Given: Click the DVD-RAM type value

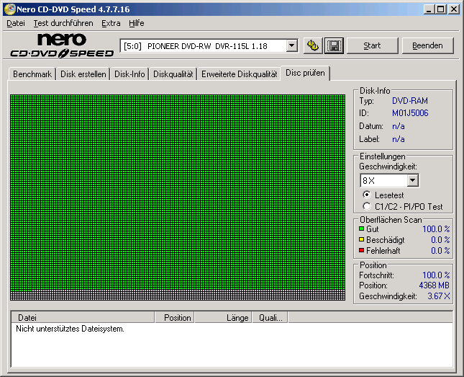Looking at the screenshot, I should coord(410,101).
